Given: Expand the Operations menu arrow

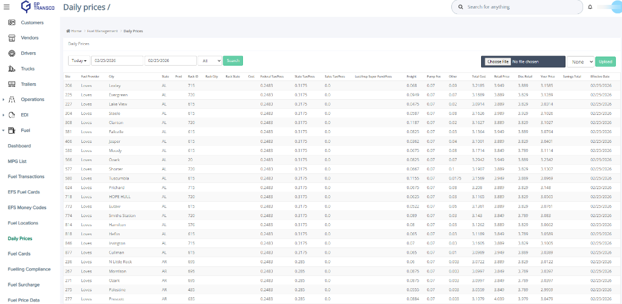Looking at the screenshot, I should pyautogui.click(x=4, y=100).
